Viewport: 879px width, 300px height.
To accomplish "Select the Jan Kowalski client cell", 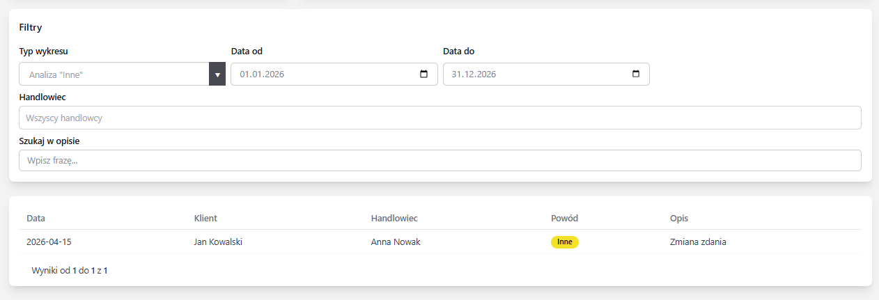I will click(x=218, y=242).
